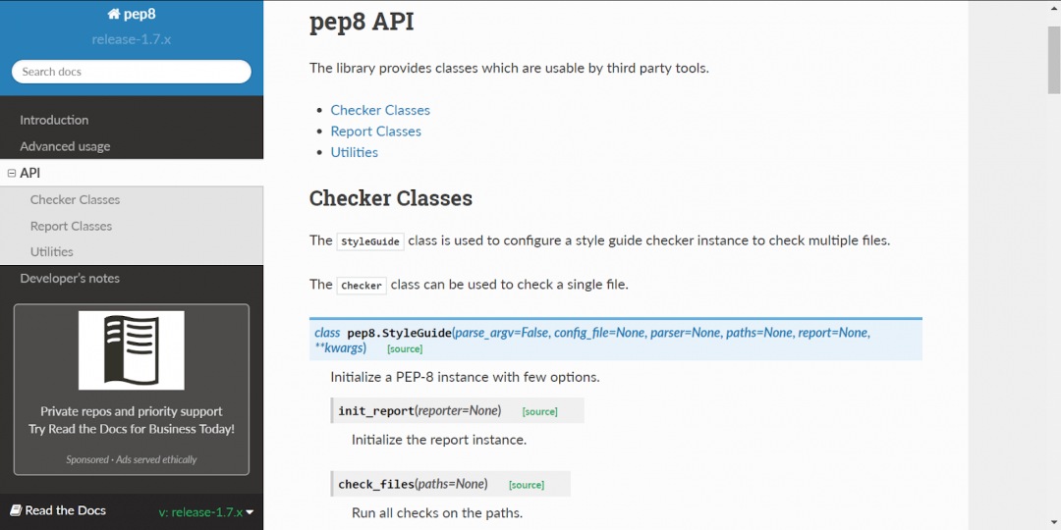Viewport: 1061px width, 530px height.
Task: Open the release-1.7.x version dropdown
Action: [x=206, y=511]
